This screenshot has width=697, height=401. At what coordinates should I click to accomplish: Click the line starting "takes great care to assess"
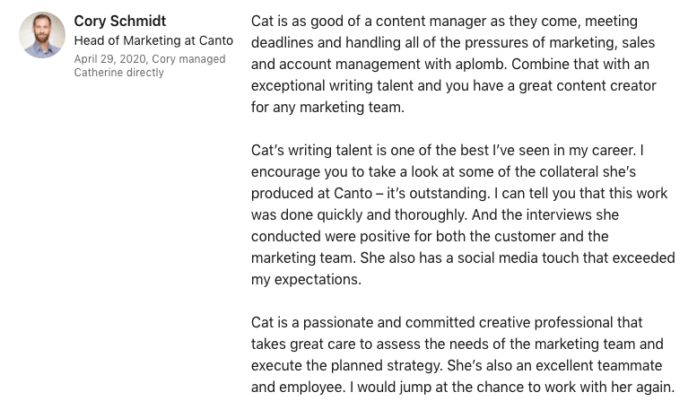coord(457,344)
